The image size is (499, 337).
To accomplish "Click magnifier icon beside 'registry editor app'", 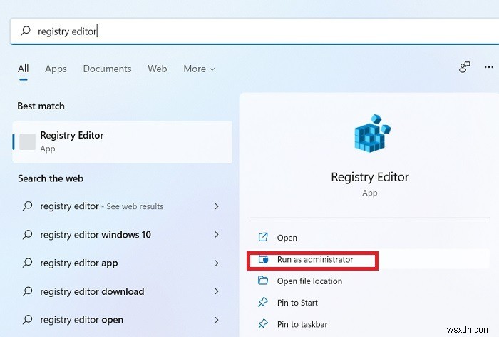I will tap(27, 263).
